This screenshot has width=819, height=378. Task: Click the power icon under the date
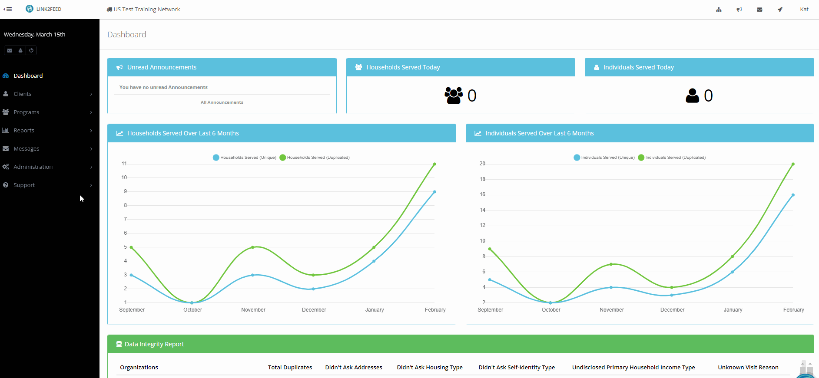(31, 50)
